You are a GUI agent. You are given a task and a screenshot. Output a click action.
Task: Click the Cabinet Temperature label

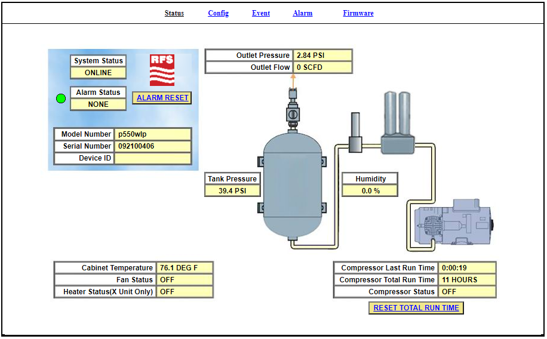[105, 268]
